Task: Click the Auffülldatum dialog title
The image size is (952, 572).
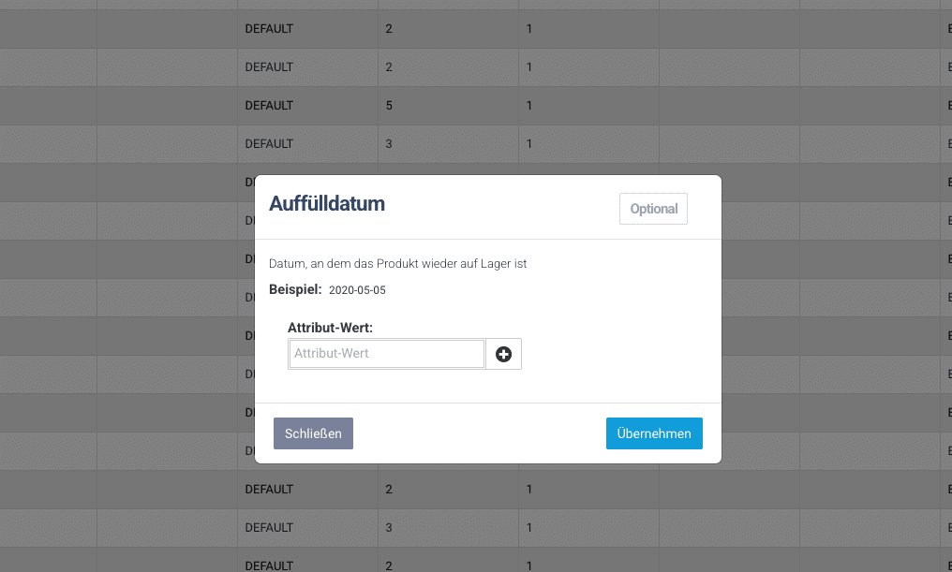Action: coord(327,204)
